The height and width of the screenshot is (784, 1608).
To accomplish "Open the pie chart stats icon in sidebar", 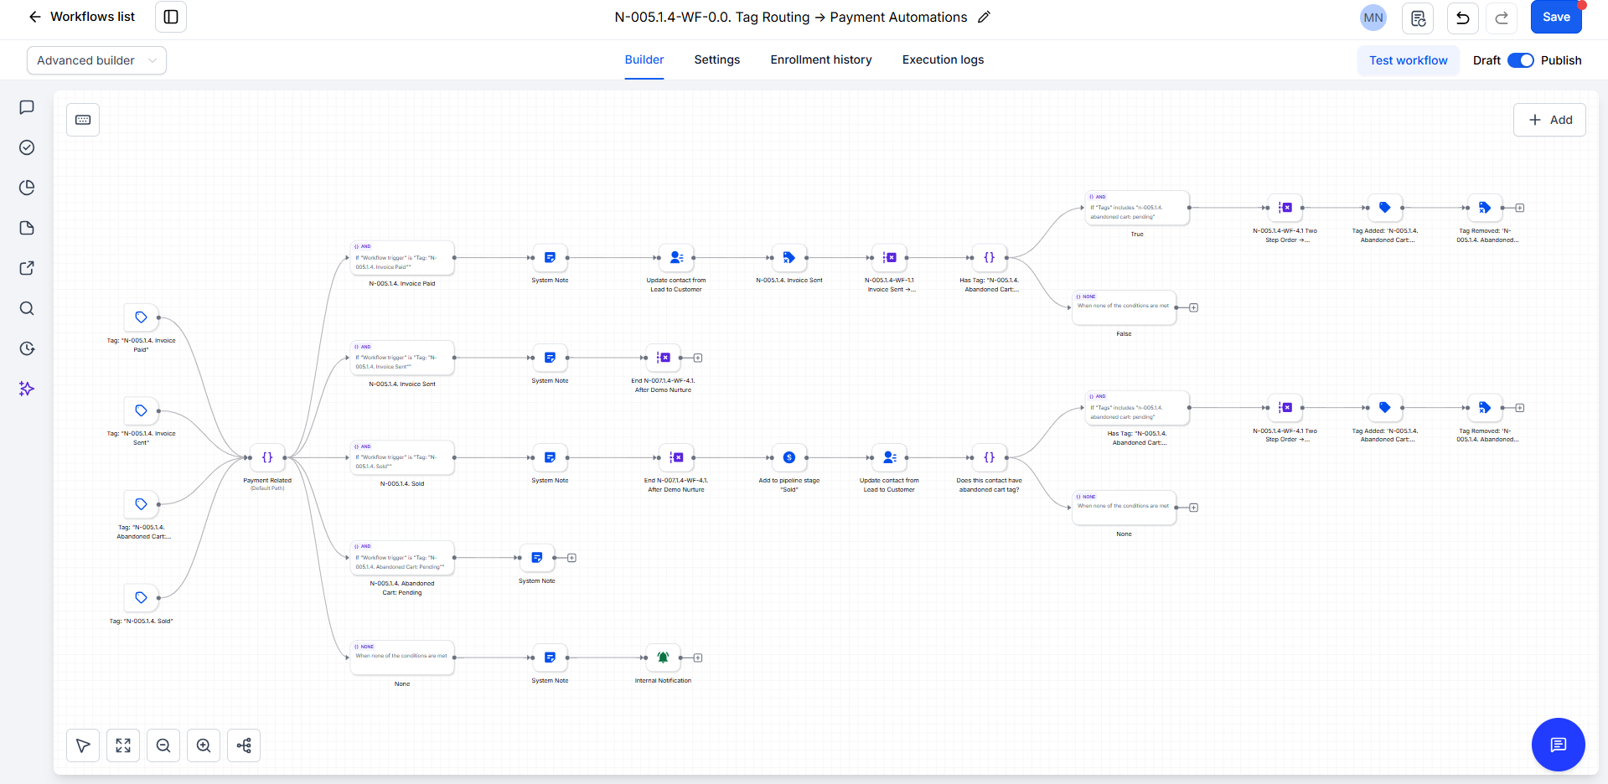I will (27, 188).
